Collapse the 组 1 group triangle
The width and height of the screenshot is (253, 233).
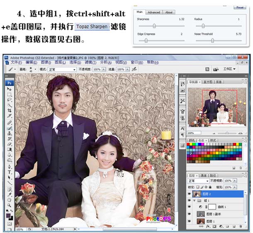[x=195, y=201]
